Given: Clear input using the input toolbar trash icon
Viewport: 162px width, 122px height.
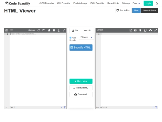Looking at the screenshot, I should pyautogui.click(x=54, y=30).
